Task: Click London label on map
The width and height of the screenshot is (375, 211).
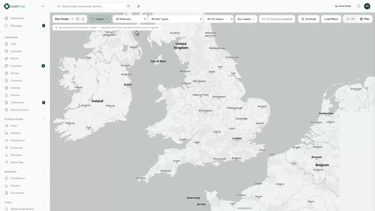Action: [237, 138]
